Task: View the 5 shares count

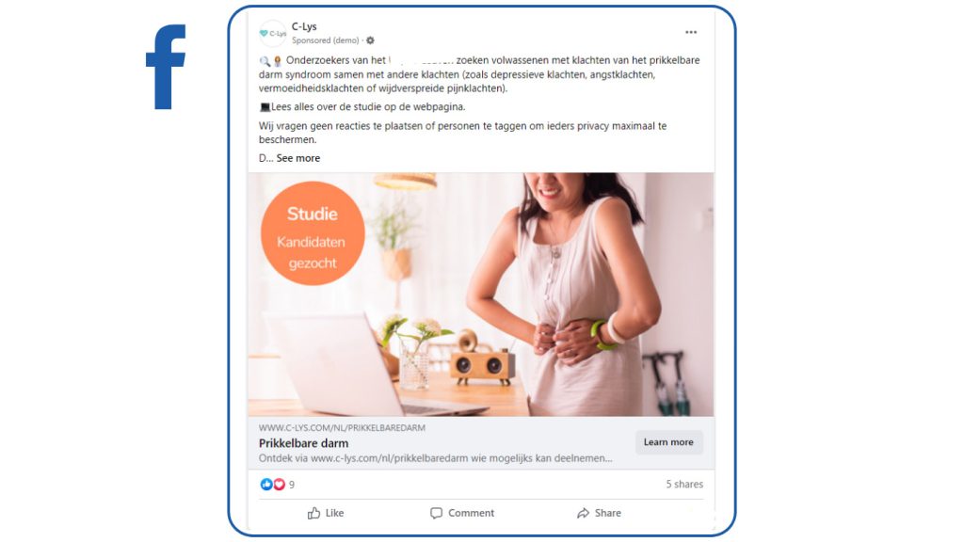Action: click(684, 485)
